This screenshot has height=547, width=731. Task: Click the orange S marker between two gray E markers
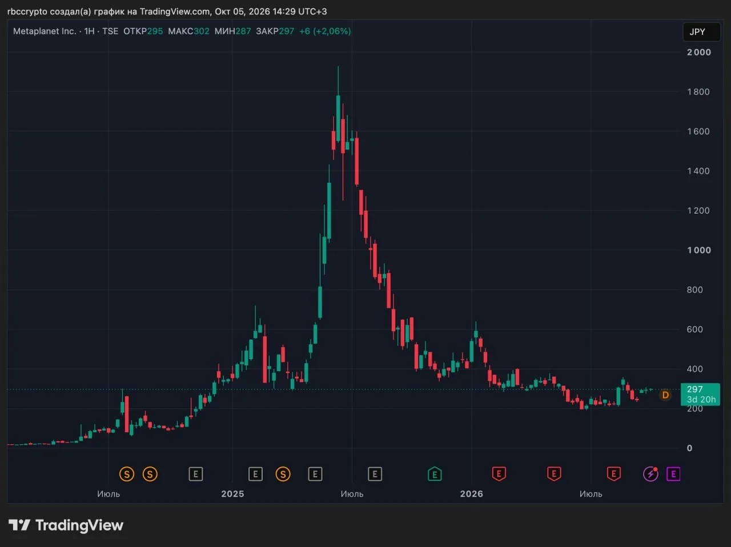point(283,474)
